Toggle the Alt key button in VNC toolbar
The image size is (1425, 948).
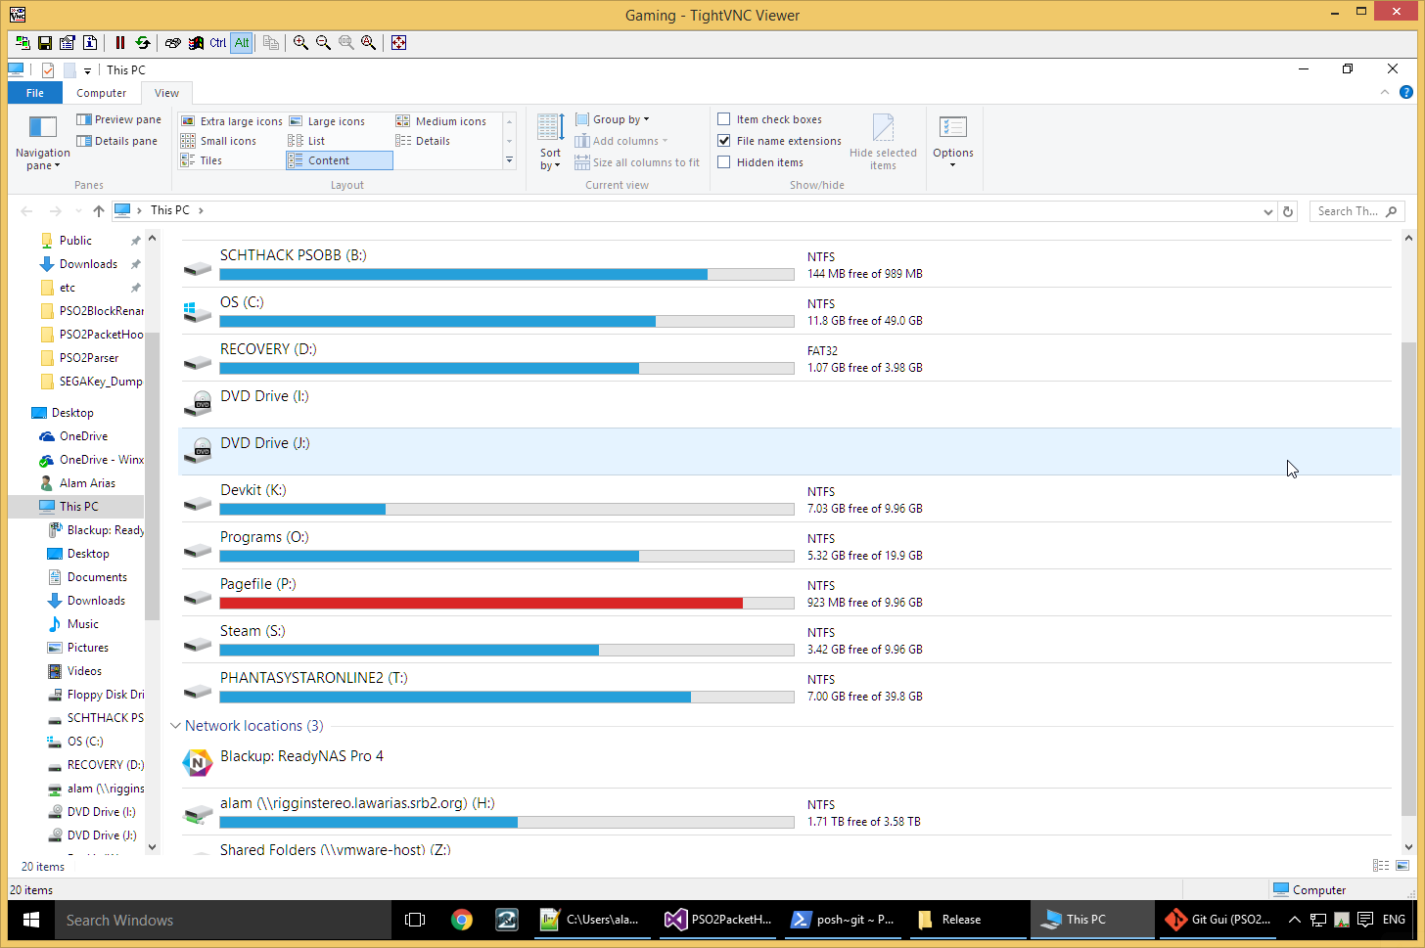tap(242, 42)
